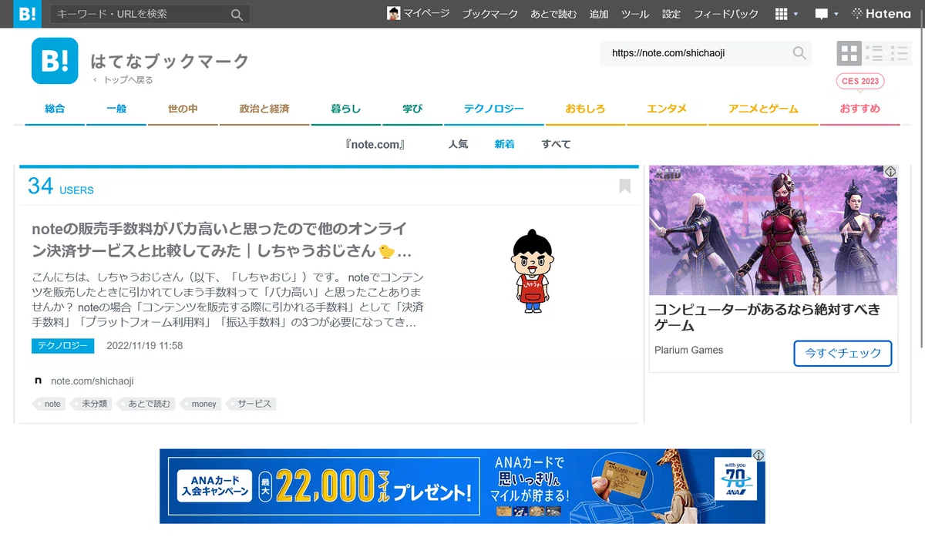Viewport: 925px width, 554px height.
Task: Focus the URL field containing https://note.com/shichaoji
Action: coord(696,53)
